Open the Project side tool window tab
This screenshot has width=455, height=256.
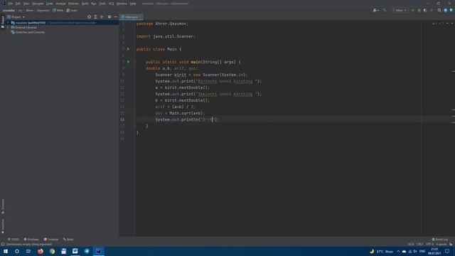3,22
